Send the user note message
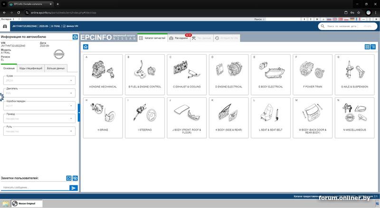Viewport: 380px width, 208px height. tap(74, 188)
